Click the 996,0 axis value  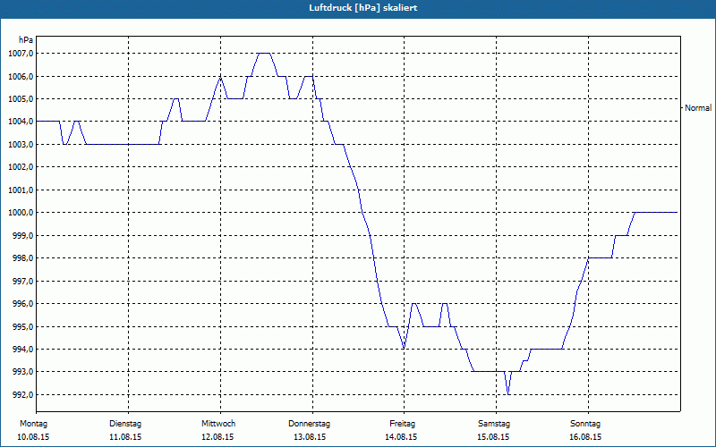point(22,304)
